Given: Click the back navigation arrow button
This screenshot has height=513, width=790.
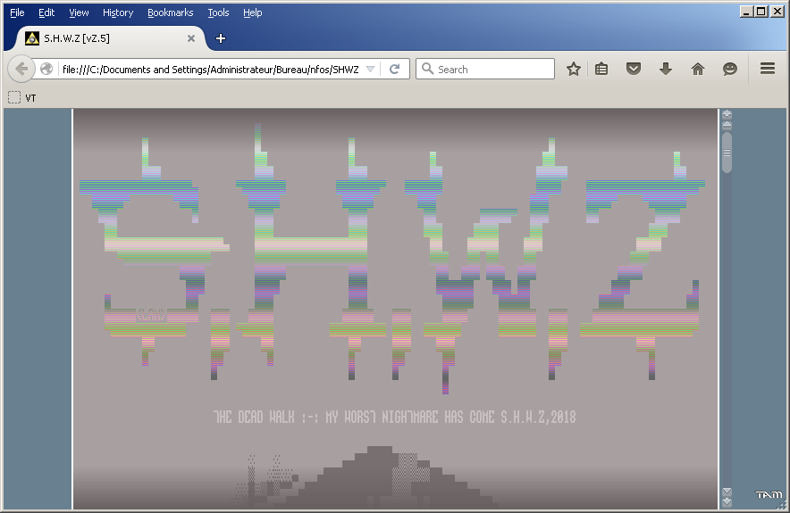Looking at the screenshot, I should click(x=22, y=69).
